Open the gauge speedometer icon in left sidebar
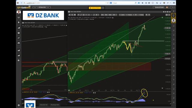 pyautogui.click(x=19, y=43)
